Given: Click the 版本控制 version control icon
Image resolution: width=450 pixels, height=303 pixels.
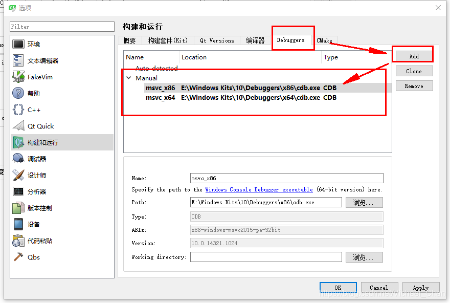Looking at the screenshot, I should pyautogui.click(x=18, y=208).
